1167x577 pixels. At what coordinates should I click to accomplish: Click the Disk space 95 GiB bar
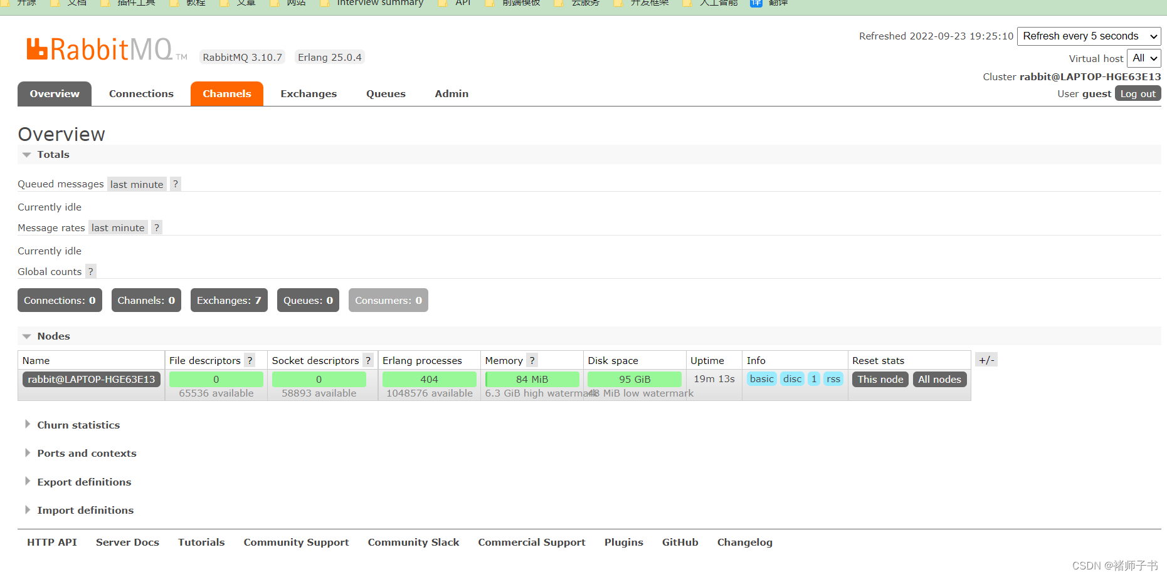pos(635,379)
